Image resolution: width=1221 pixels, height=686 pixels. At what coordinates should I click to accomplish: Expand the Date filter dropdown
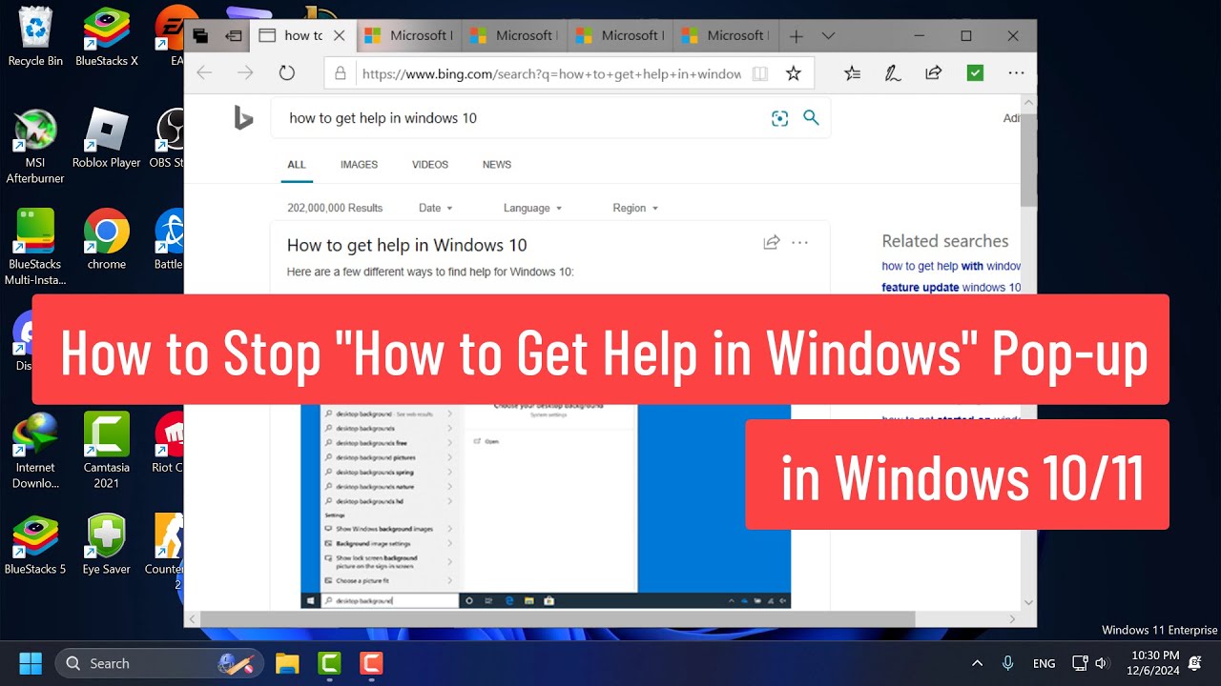pos(435,208)
